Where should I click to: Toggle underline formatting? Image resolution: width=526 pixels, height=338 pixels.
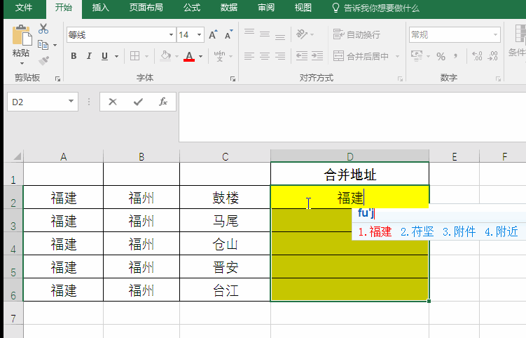pyautogui.click(x=104, y=56)
